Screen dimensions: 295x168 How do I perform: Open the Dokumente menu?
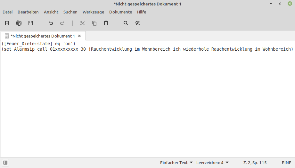120,12
